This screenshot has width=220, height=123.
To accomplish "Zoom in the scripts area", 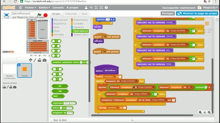I will 209,112.
